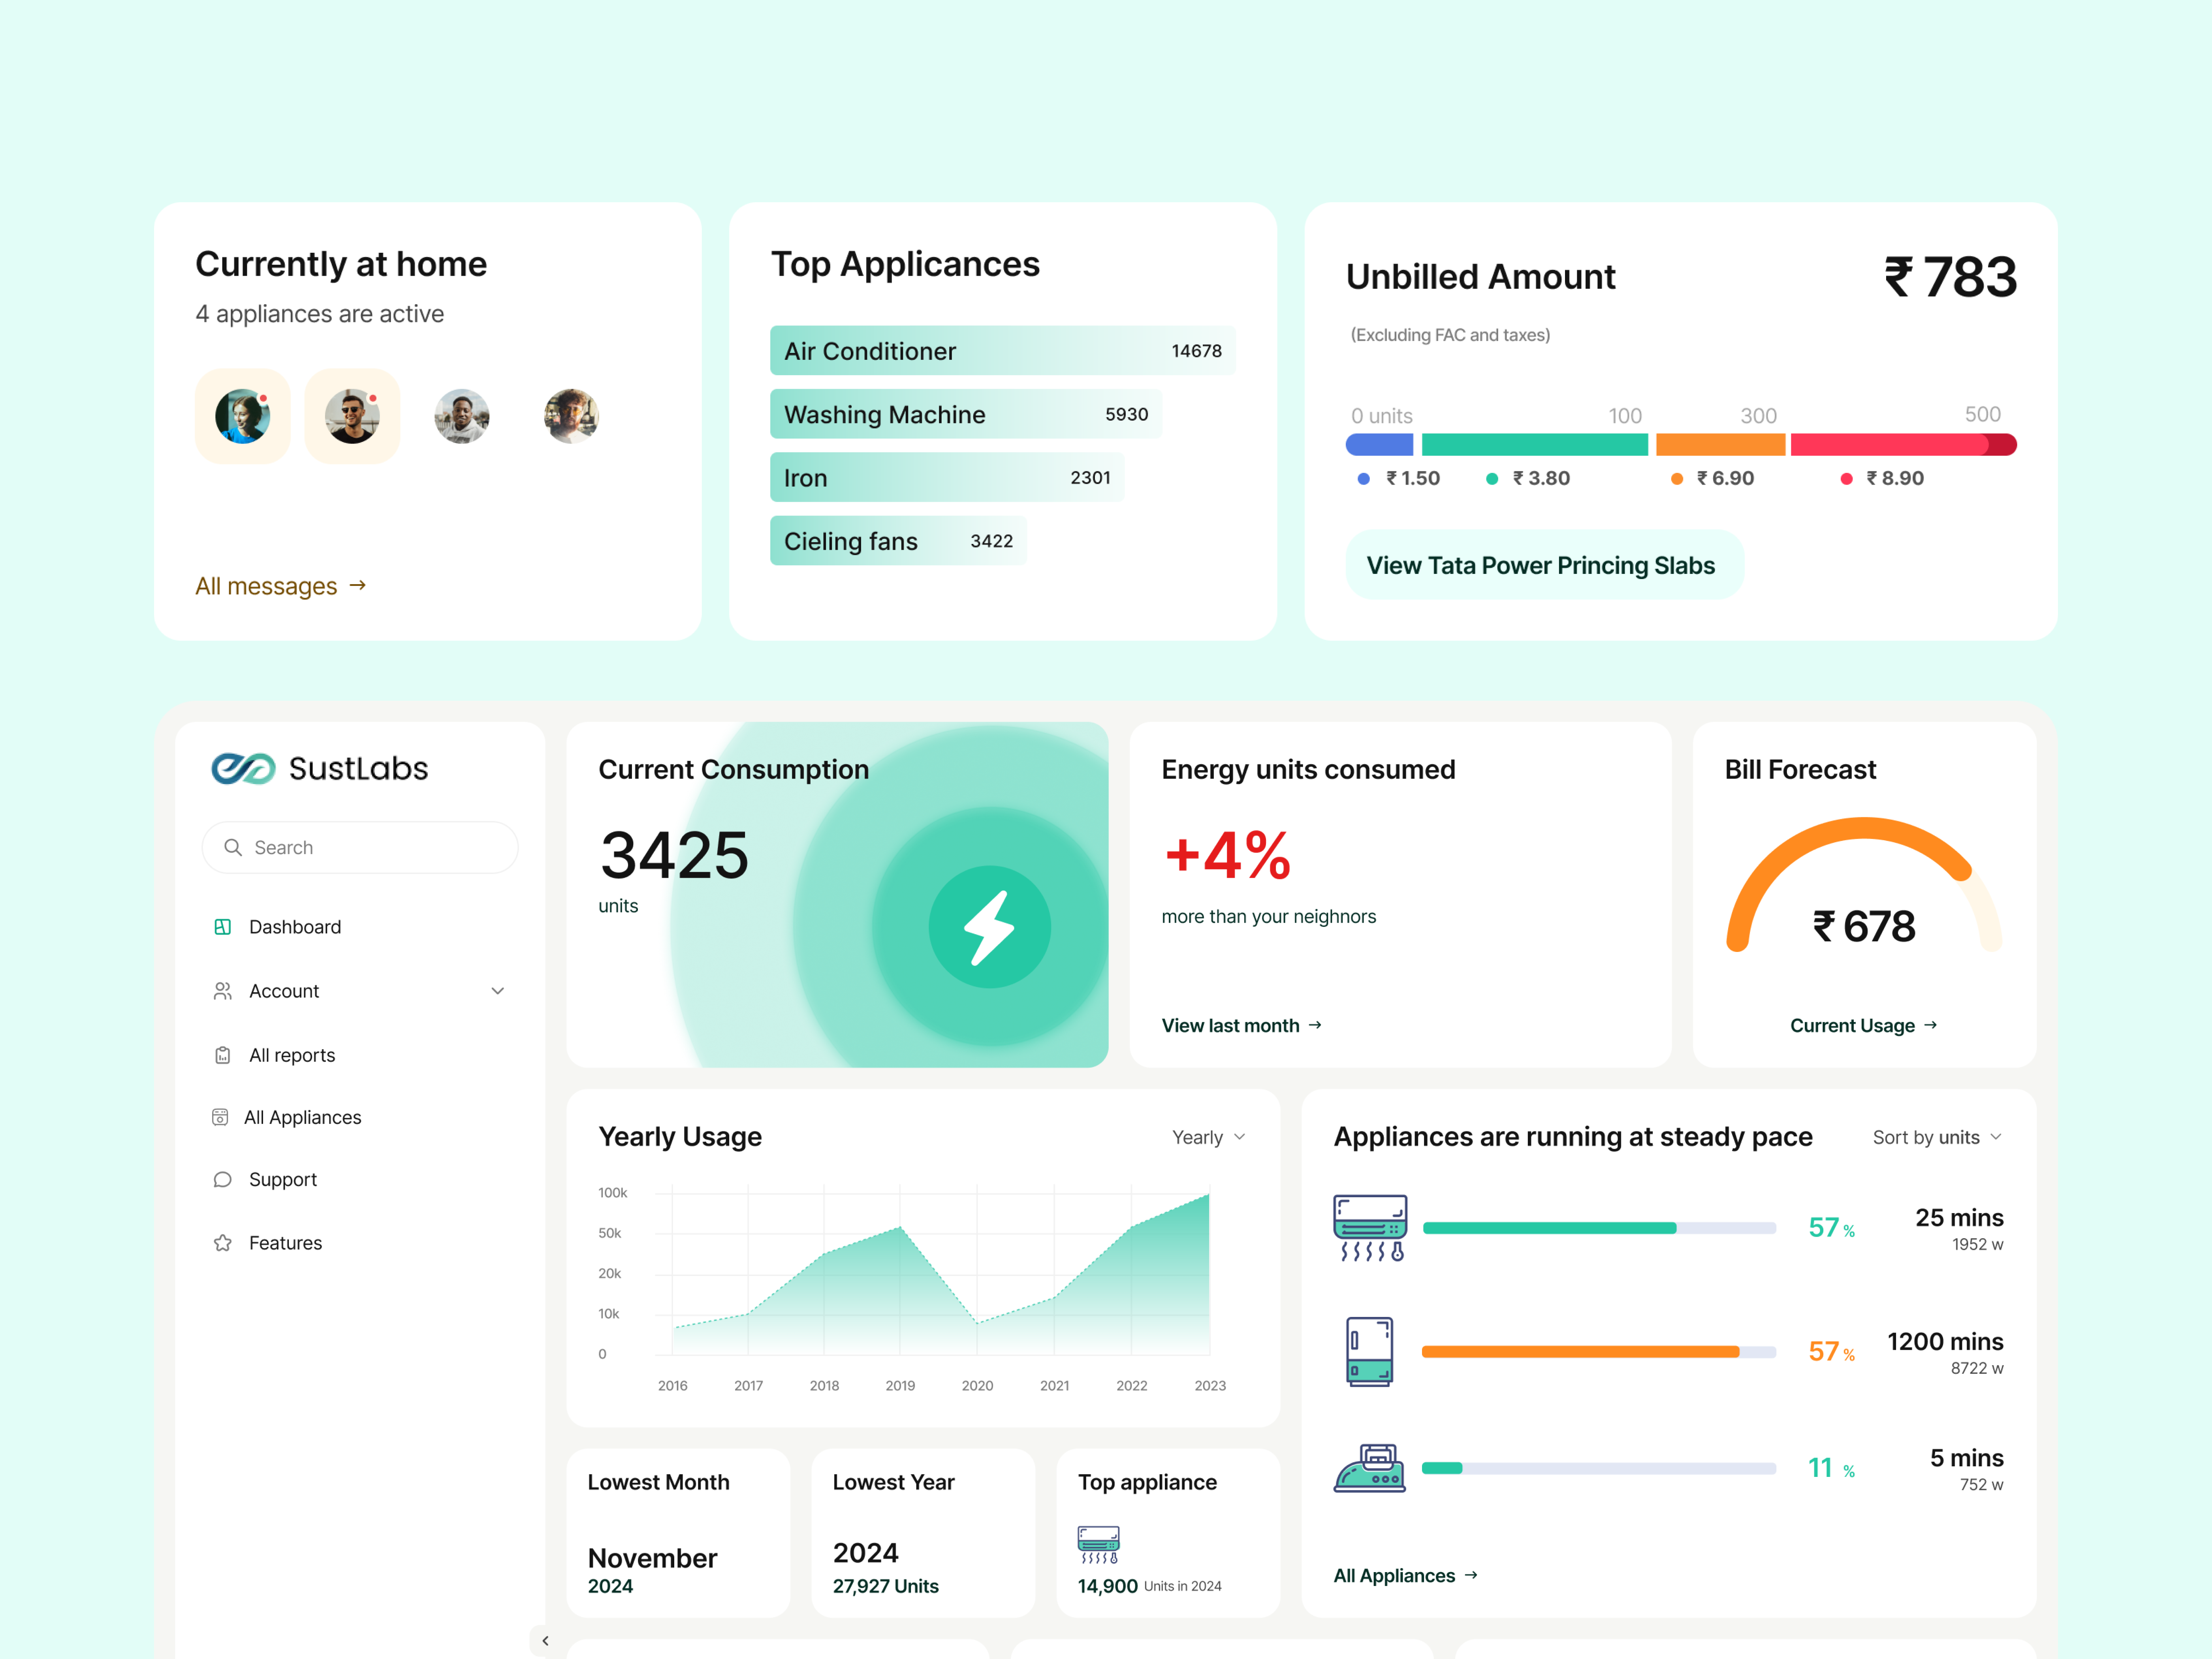2212x1659 pixels.
Task: Click the Features star icon
Action: tap(223, 1243)
